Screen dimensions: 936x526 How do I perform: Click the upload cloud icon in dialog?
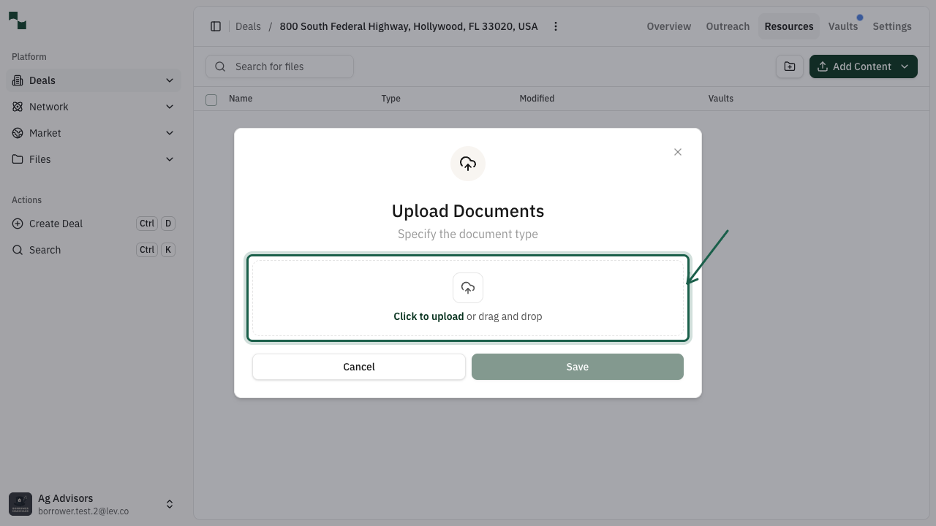point(467,287)
